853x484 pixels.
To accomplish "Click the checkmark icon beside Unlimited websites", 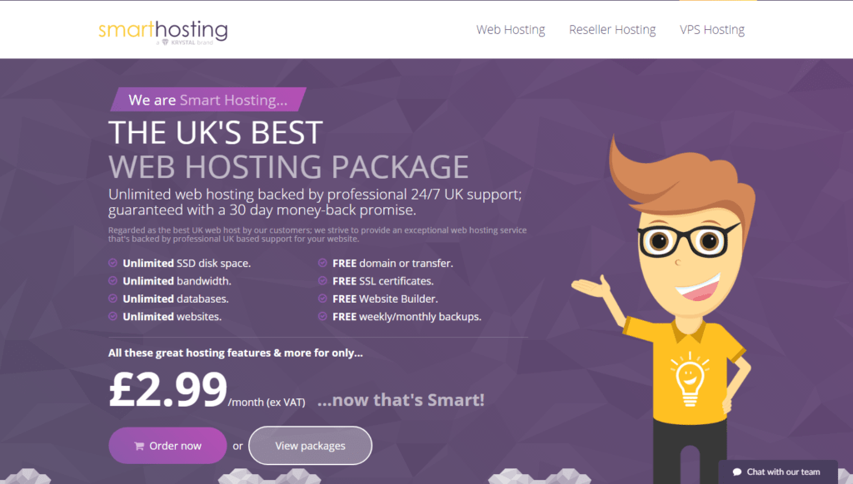I will tap(112, 316).
